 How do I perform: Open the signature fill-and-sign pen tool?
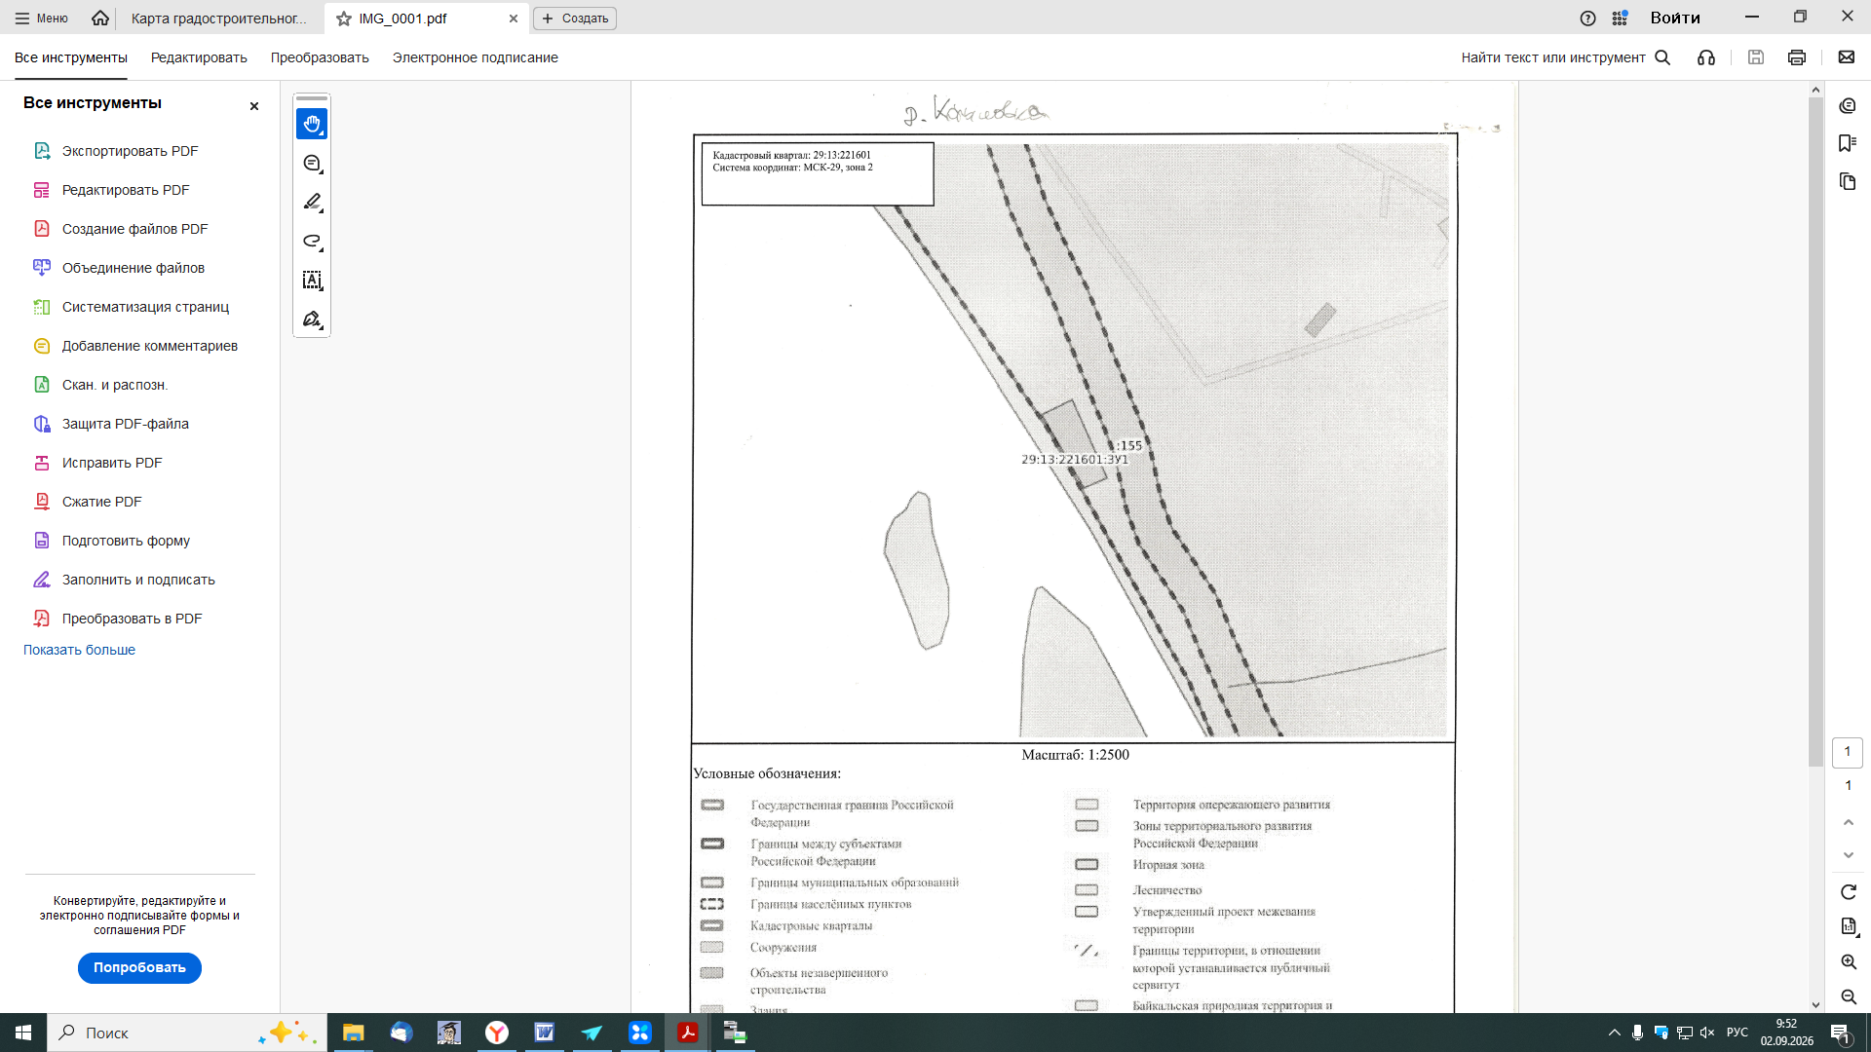point(312,319)
